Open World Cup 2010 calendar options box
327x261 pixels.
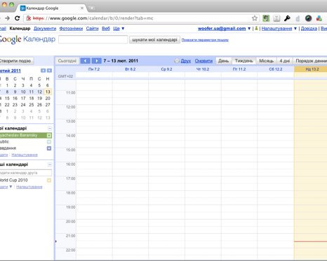[49, 181]
